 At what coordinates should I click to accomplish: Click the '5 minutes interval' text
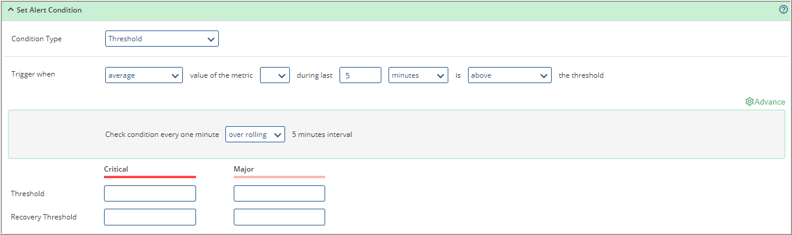tap(322, 135)
